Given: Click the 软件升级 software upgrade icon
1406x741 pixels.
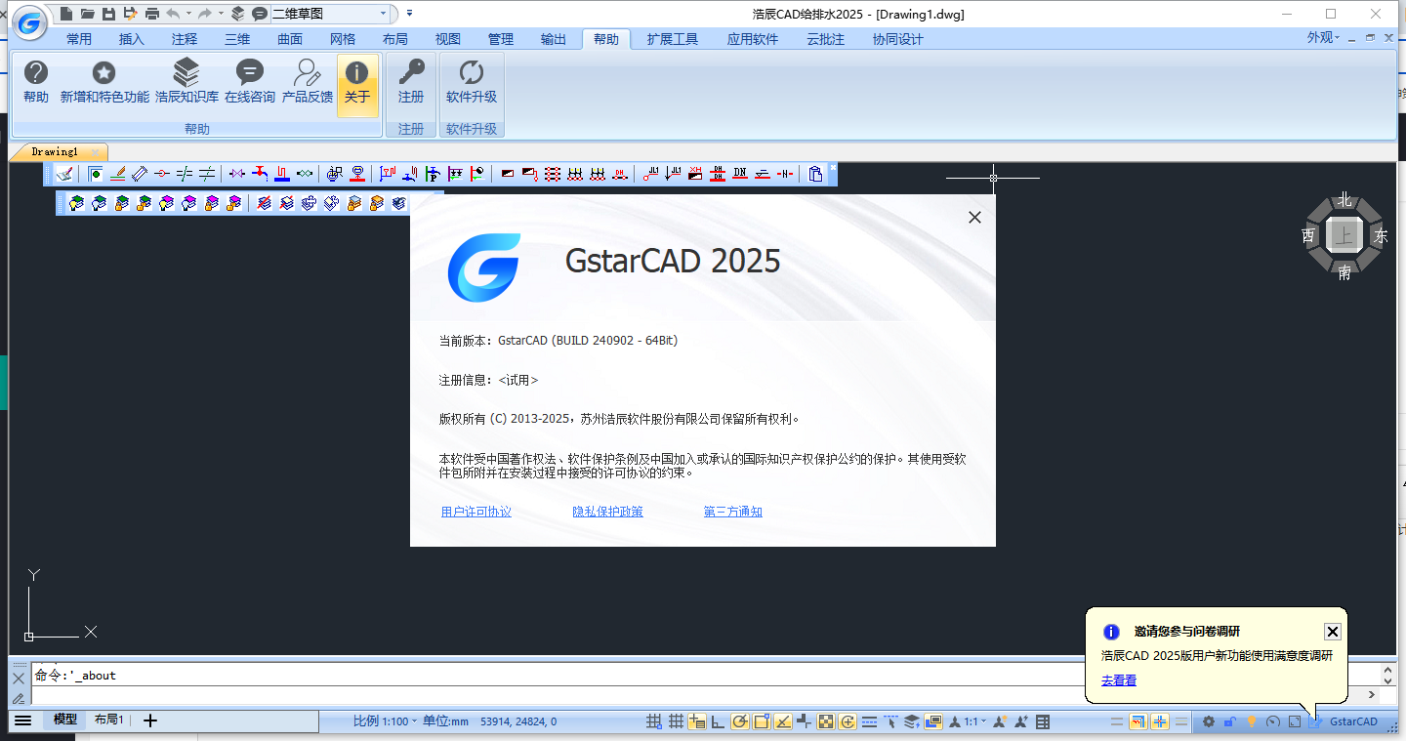Looking at the screenshot, I should pyautogui.click(x=472, y=82).
